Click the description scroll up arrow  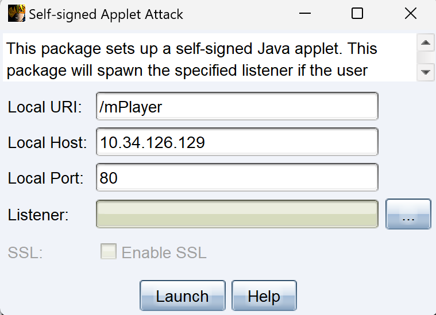426,43
